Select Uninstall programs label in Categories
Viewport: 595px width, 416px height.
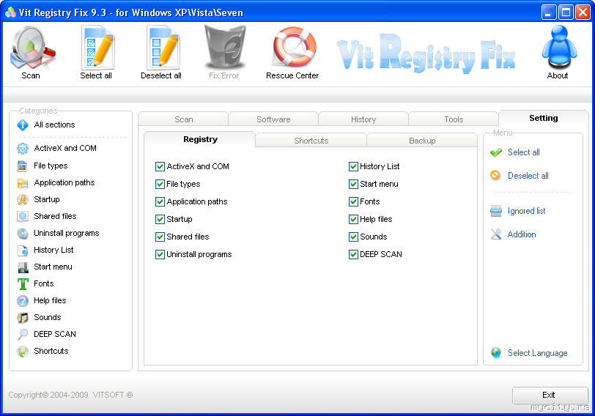pyautogui.click(x=67, y=233)
